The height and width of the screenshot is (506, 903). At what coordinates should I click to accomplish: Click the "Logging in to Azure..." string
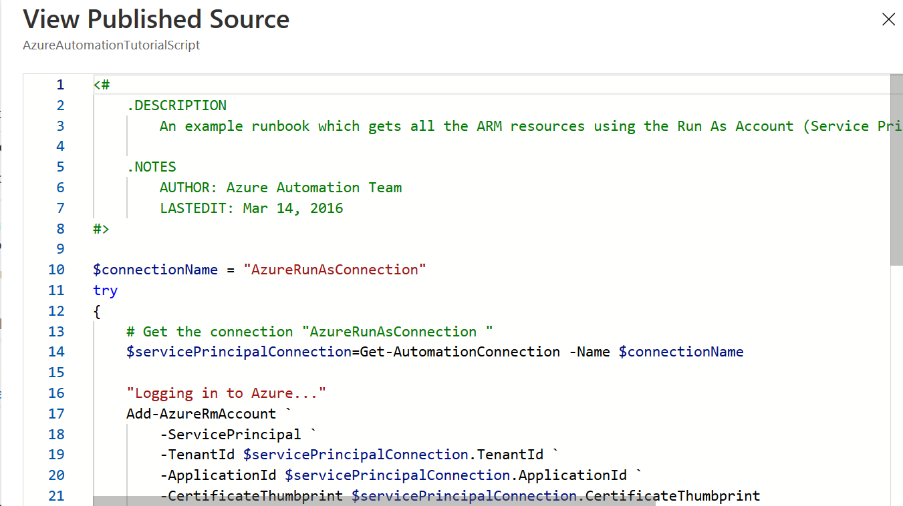[x=226, y=393]
